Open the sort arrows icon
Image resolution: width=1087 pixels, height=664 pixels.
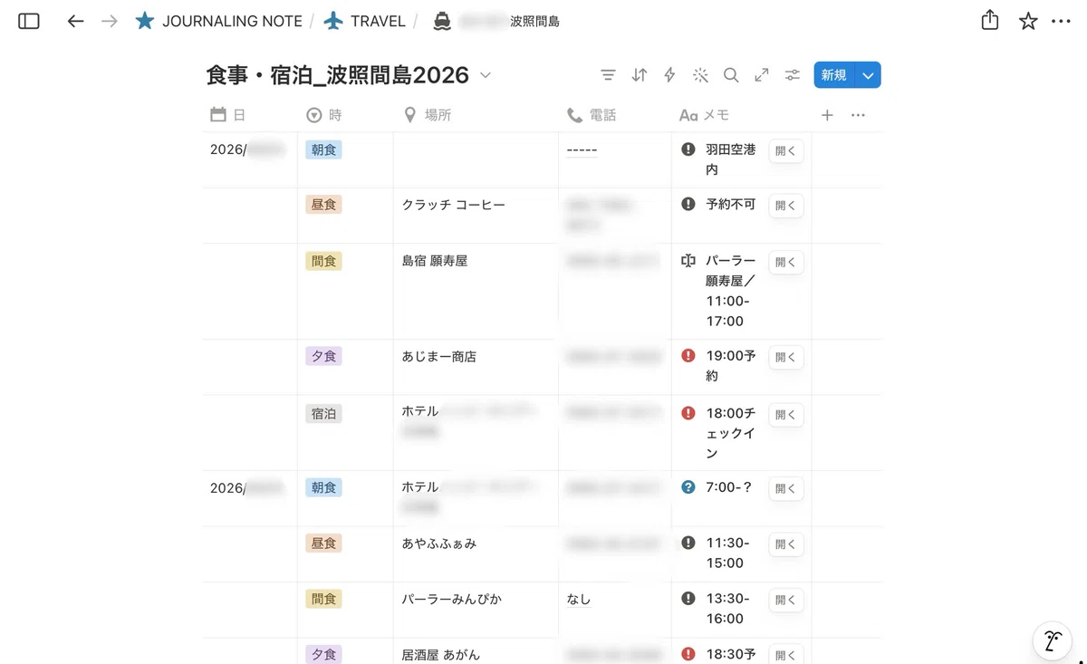point(640,75)
